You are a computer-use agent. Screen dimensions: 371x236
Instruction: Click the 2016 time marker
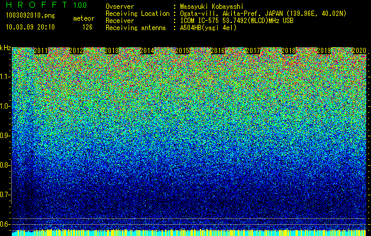218,51
